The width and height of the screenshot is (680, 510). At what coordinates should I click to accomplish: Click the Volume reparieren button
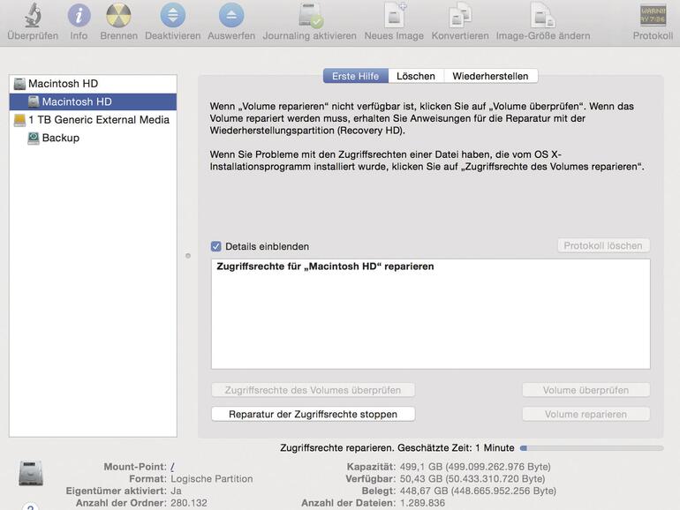(x=586, y=414)
